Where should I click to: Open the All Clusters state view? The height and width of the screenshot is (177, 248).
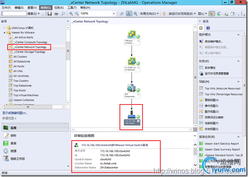[x=20, y=56]
